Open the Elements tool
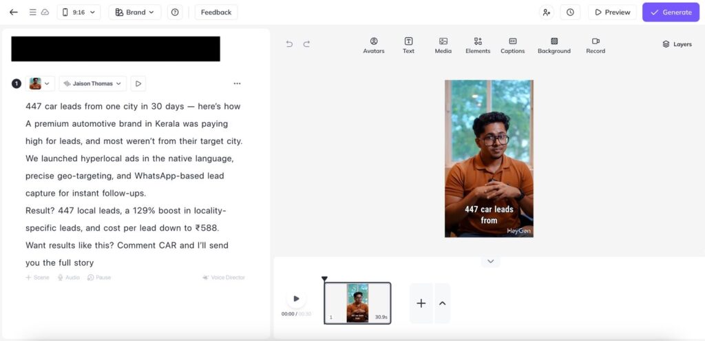The image size is (705, 341). click(x=478, y=45)
